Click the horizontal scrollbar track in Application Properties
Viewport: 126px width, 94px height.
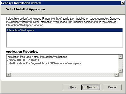(62, 75)
